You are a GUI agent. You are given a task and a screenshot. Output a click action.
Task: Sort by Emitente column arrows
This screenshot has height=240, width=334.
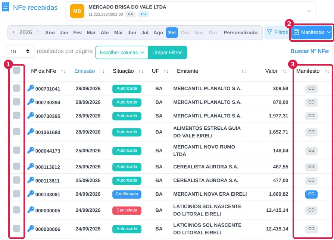tap(244, 71)
